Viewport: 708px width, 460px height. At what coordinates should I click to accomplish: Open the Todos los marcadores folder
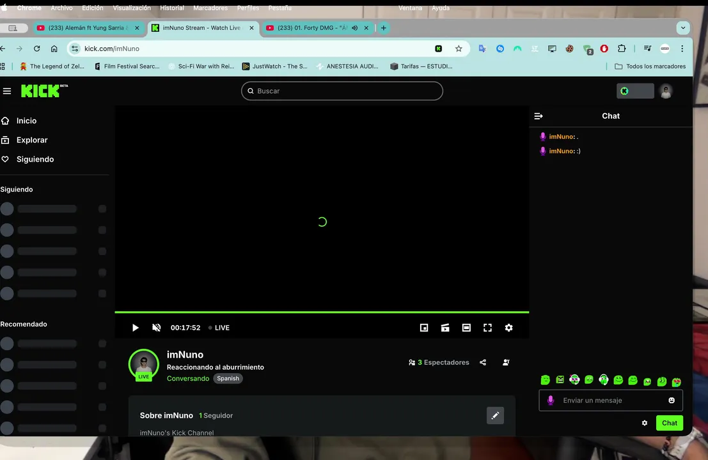pyautogui.click(x=650, y=66)
